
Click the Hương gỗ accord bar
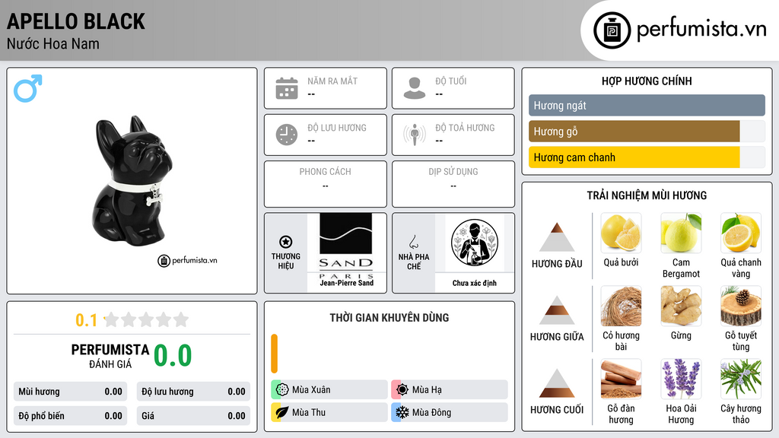[x=647, y=131]
